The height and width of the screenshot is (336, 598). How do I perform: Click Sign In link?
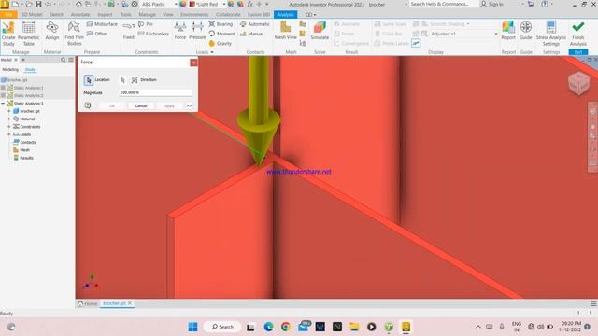pyautogui.click(x=491, y=4)
